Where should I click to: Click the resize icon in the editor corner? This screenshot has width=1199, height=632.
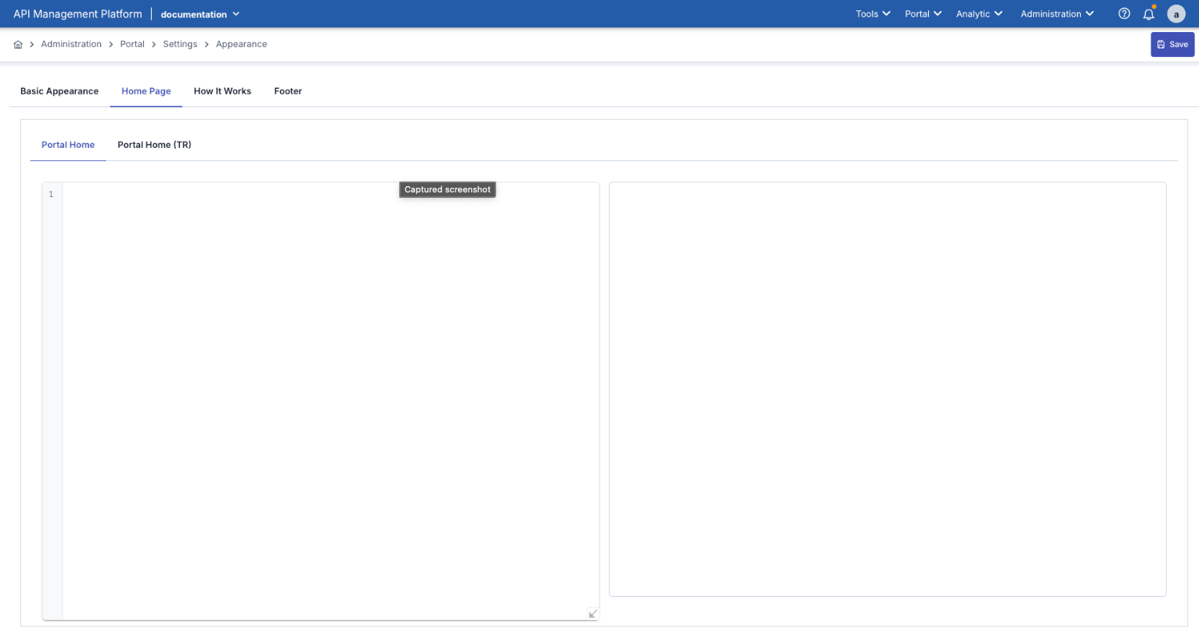[592, 614]
